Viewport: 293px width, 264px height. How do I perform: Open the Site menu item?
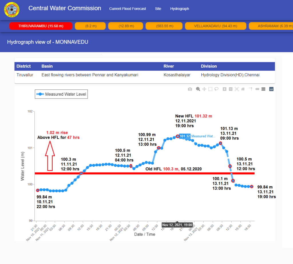click(x=158, y=9)
